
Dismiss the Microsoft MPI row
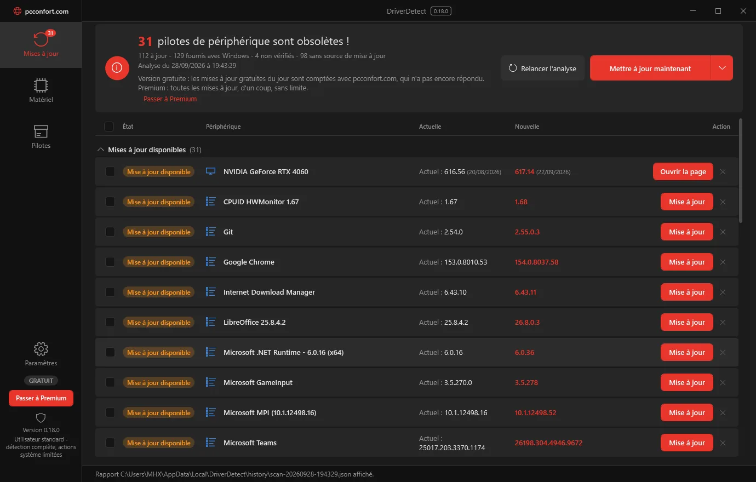[x=723, y=412]
